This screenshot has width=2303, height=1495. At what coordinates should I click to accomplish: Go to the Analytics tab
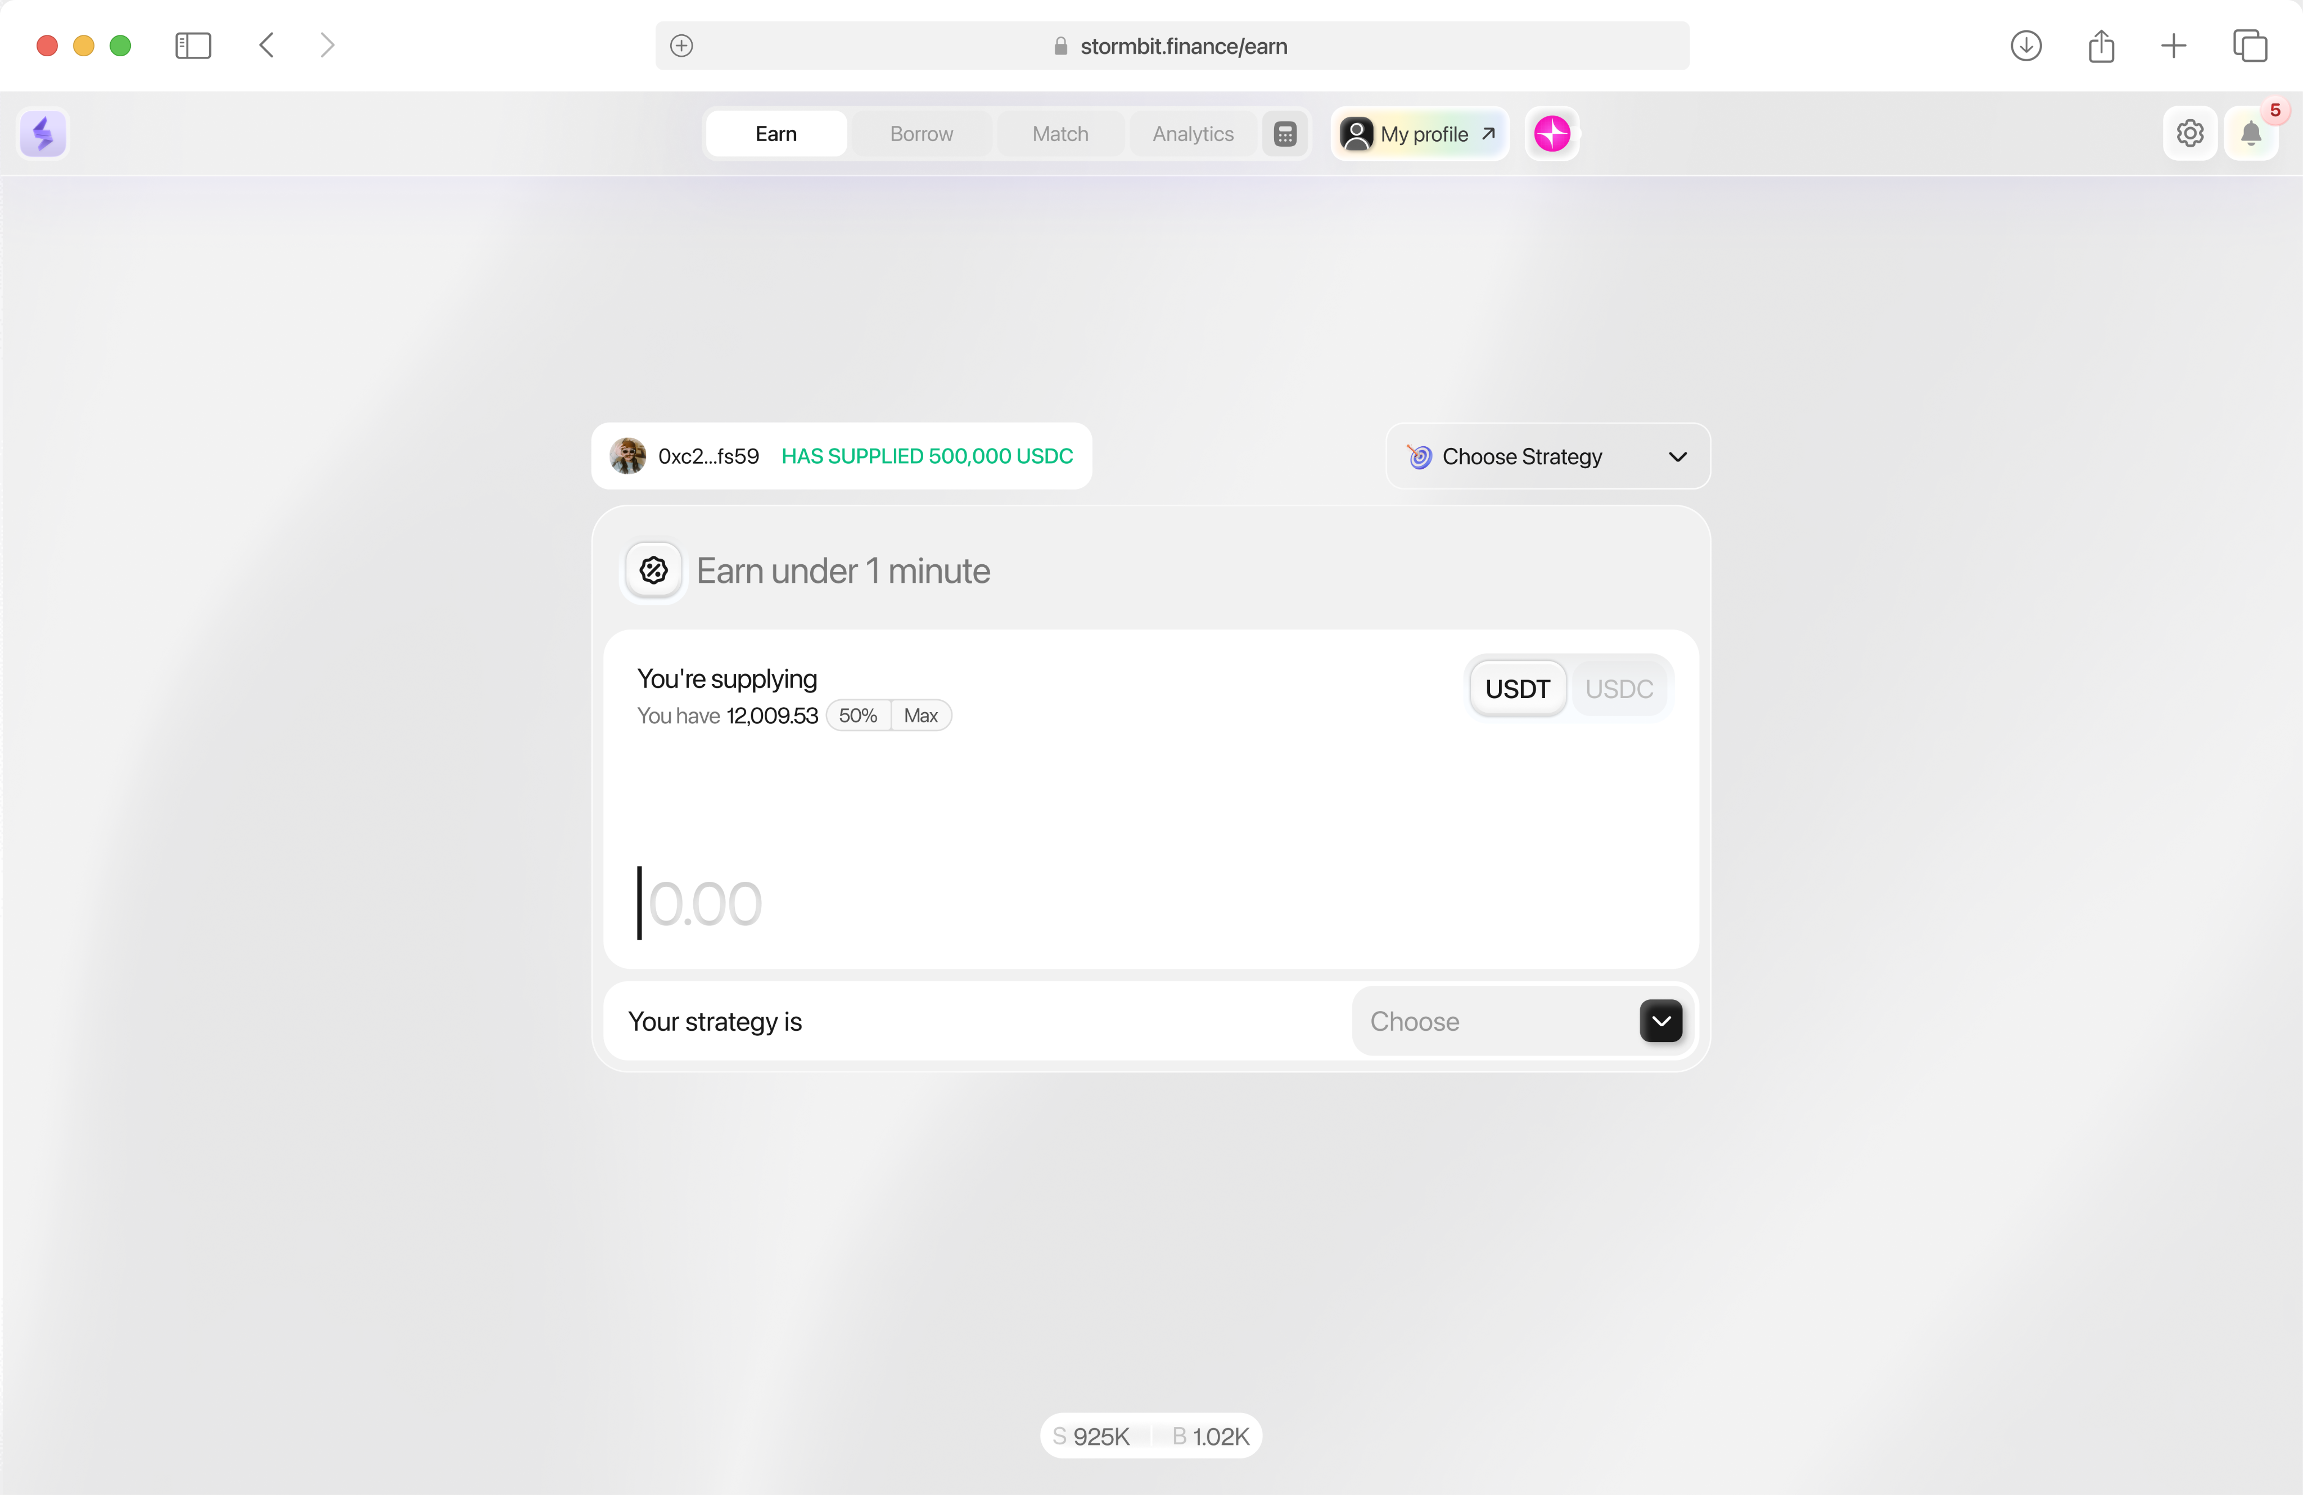tap(1192, 133)
